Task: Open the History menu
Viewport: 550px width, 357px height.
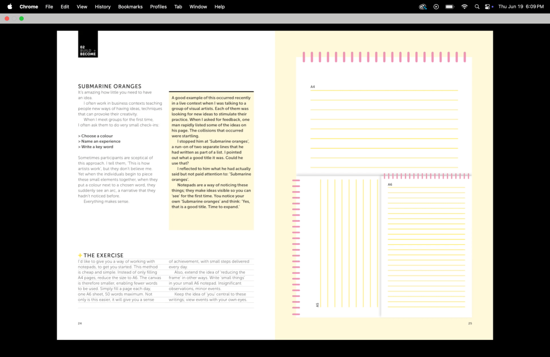Action: [x=103, y=6]
